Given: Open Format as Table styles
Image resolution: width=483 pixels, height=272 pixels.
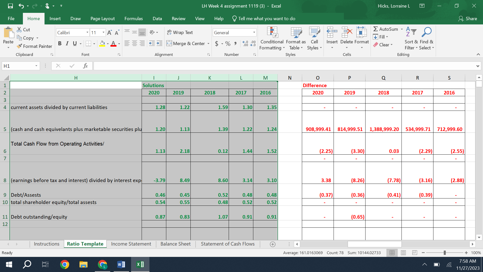Looking at the screenshot, I should click(296, 38).
